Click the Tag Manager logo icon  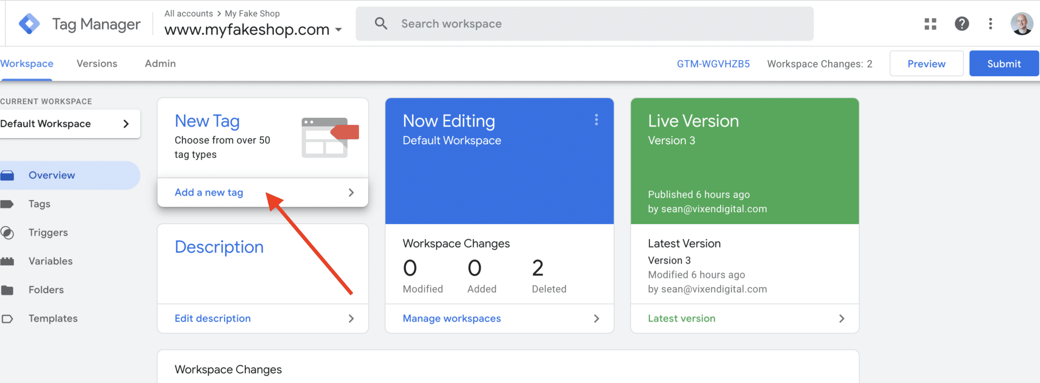(29, 24)
